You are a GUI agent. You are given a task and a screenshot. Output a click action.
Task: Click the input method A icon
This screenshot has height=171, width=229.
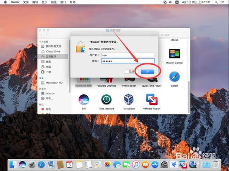(x=177, y=2)
